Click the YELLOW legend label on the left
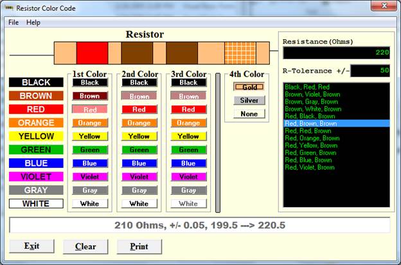This screenshot has height=265, width=401. pyautogui.click(x=36, y=136)
